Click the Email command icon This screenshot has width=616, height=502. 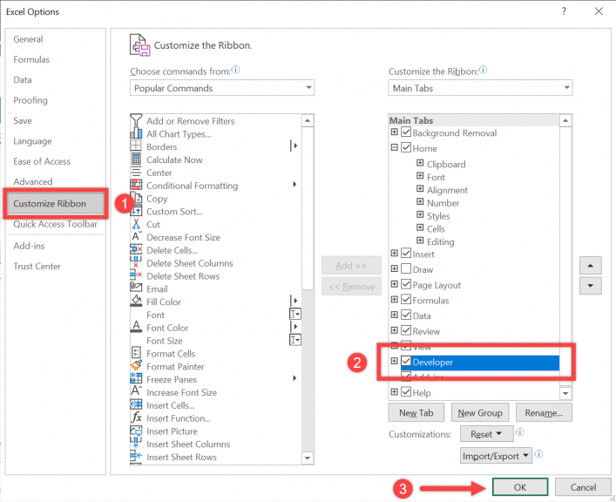136,288
